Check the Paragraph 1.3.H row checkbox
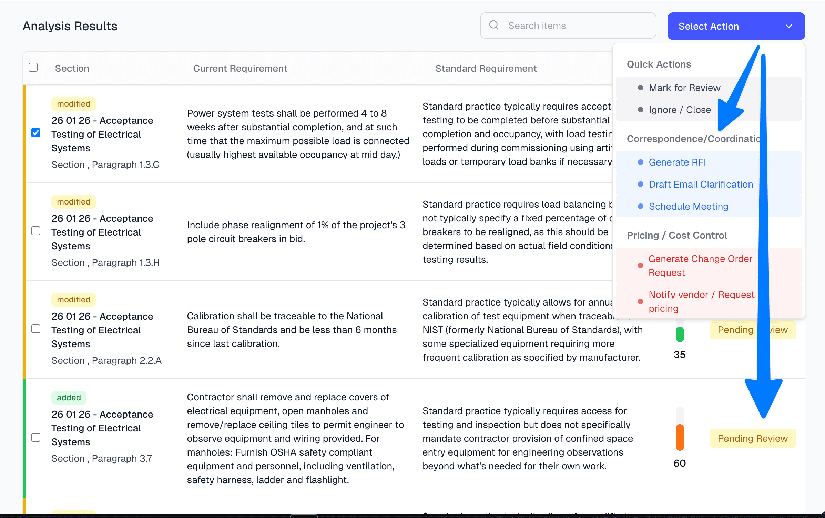The width and height of the screenshot is (825, 518). coord(36,231)
